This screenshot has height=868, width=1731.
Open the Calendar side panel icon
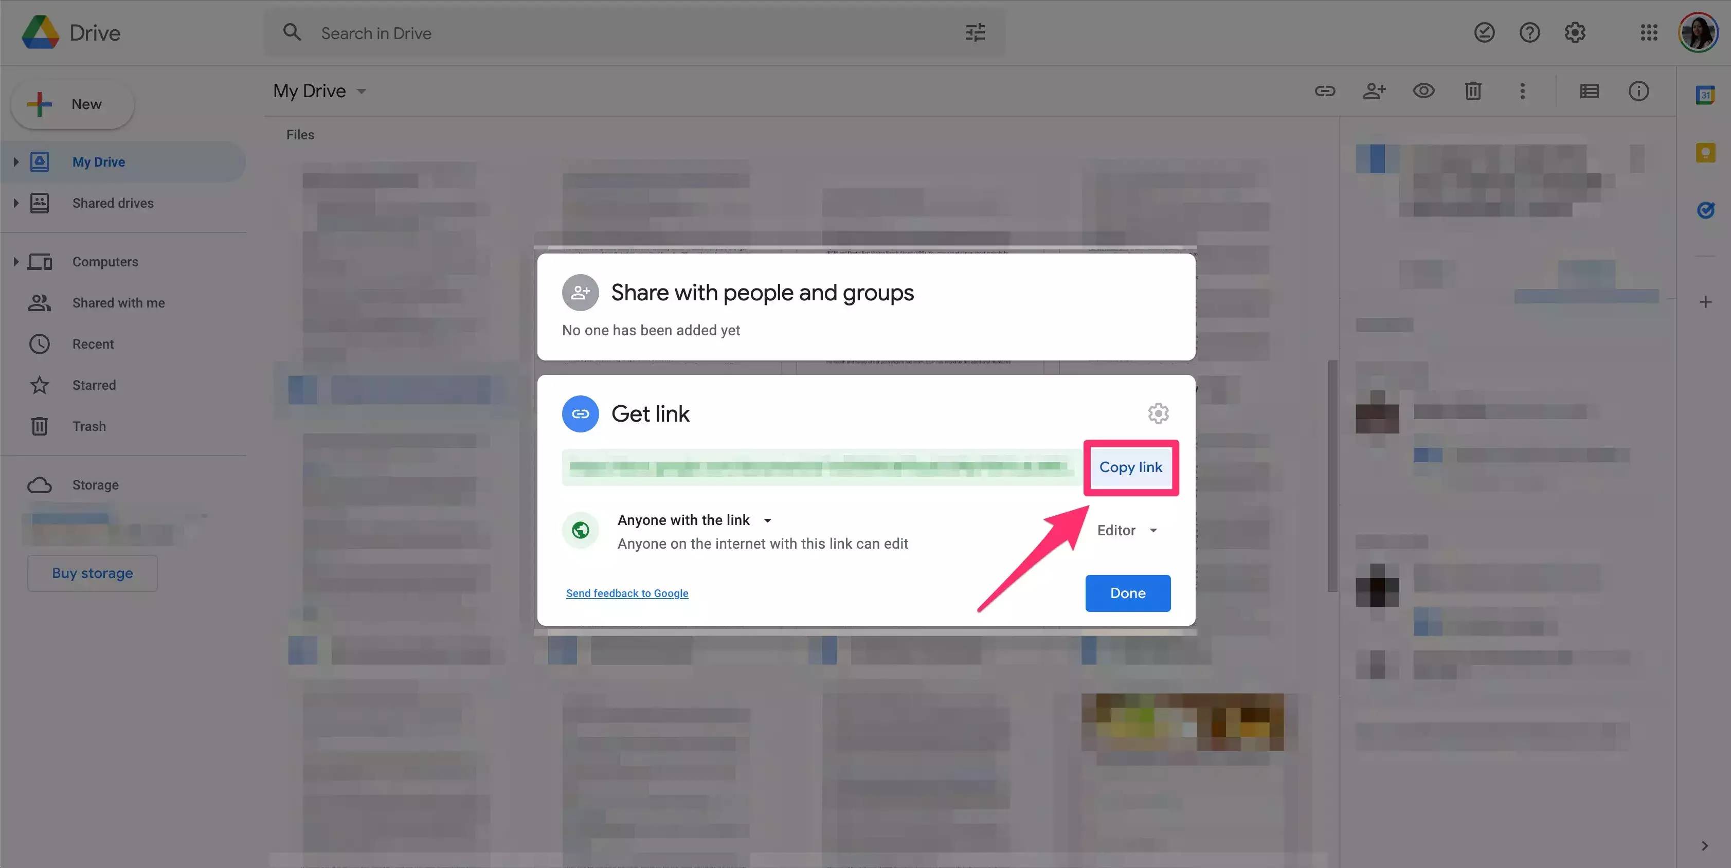pos(1705,96)
